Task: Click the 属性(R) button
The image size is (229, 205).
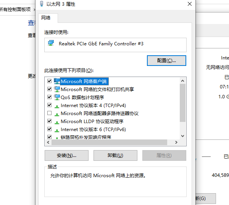Action: tap(164, 155)
